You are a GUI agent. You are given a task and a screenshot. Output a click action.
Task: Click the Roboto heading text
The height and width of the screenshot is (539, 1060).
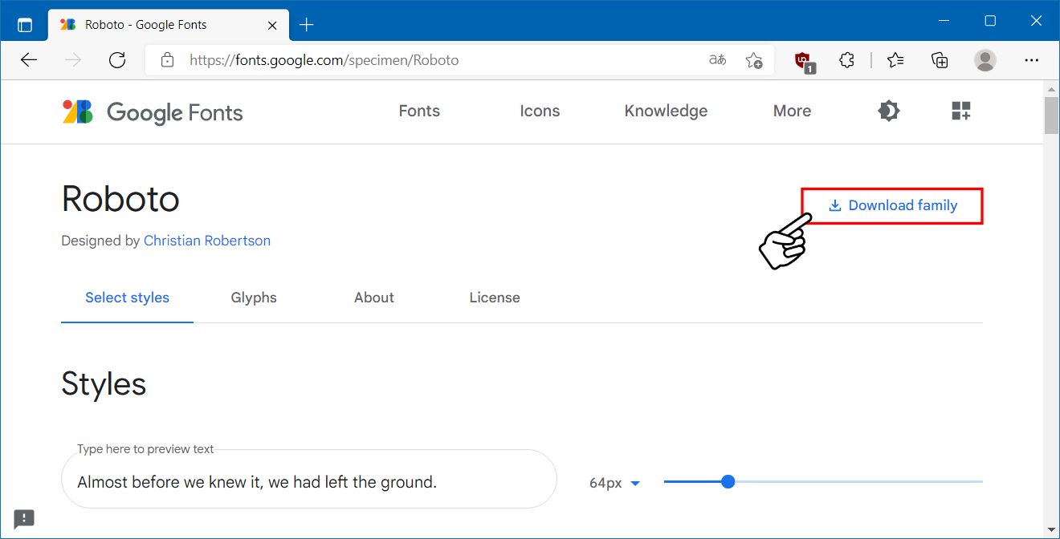click(120, 199)
